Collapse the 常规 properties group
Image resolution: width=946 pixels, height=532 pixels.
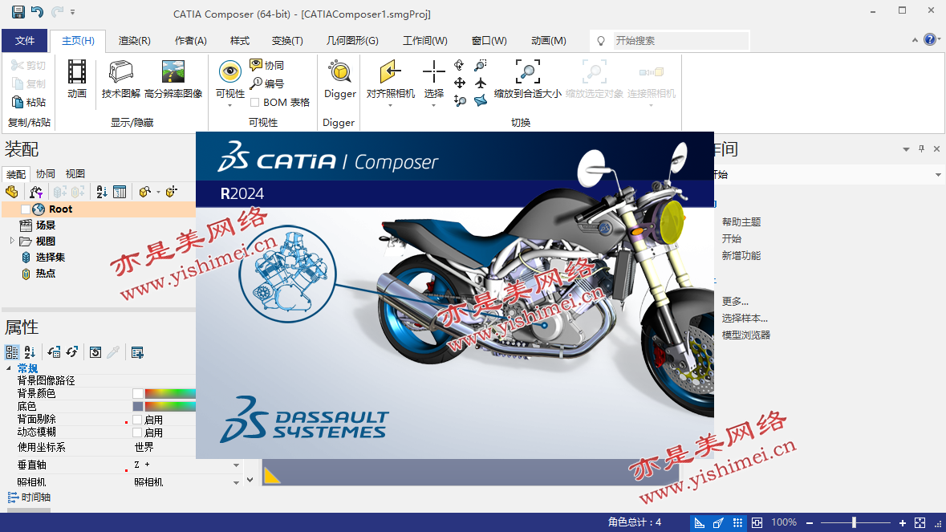point(9,368)
